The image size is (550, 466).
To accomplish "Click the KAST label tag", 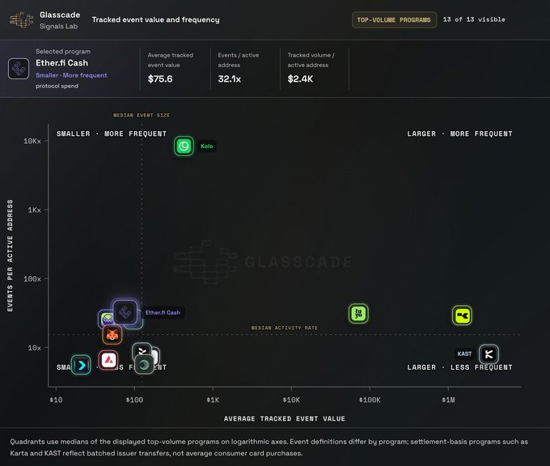I will tap(464, 354).
